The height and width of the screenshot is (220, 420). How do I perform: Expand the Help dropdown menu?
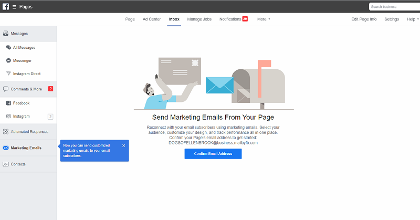click(x=413, y=19)
